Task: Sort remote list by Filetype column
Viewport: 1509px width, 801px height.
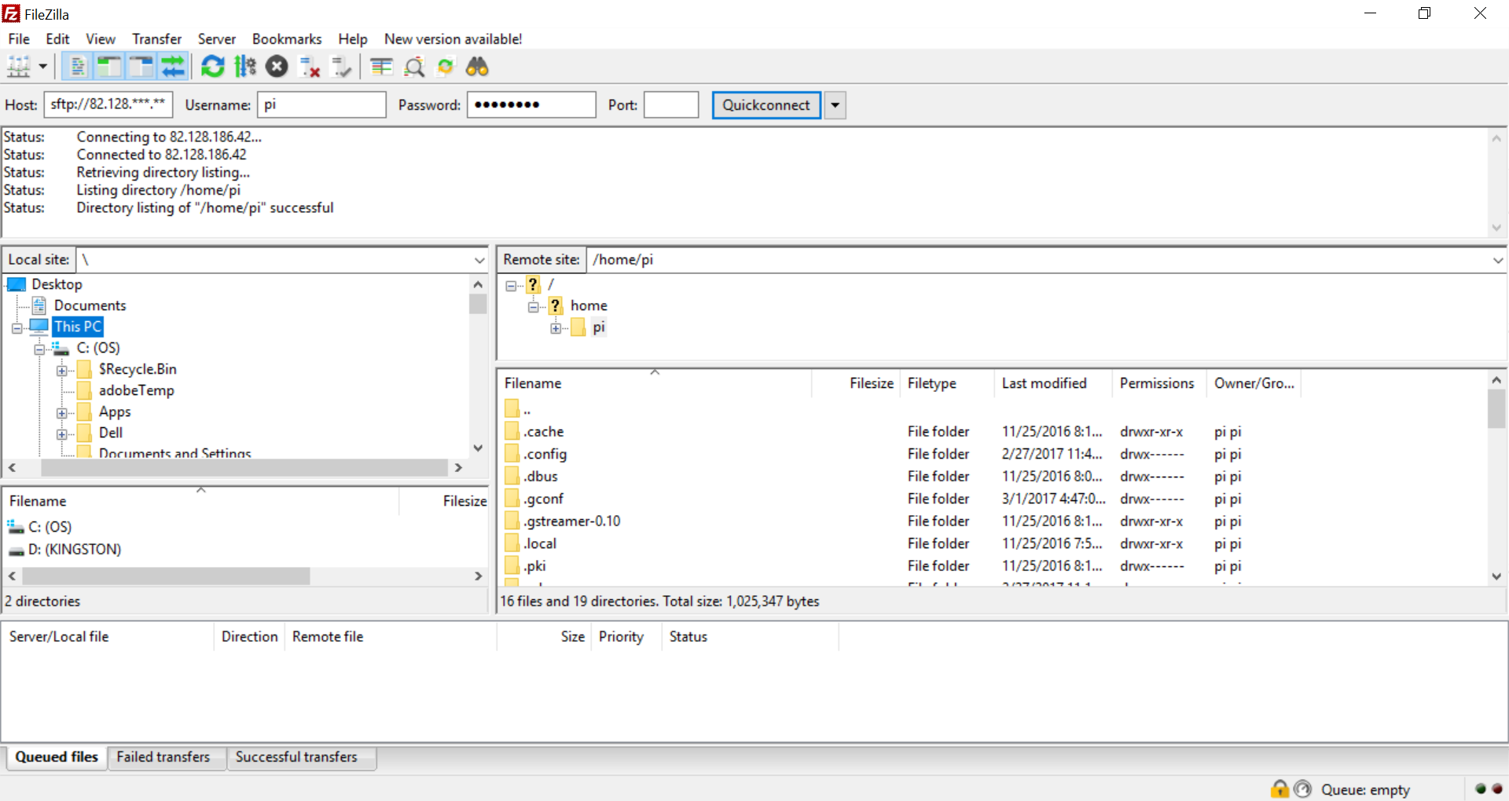Action: [x=947, y=383]
